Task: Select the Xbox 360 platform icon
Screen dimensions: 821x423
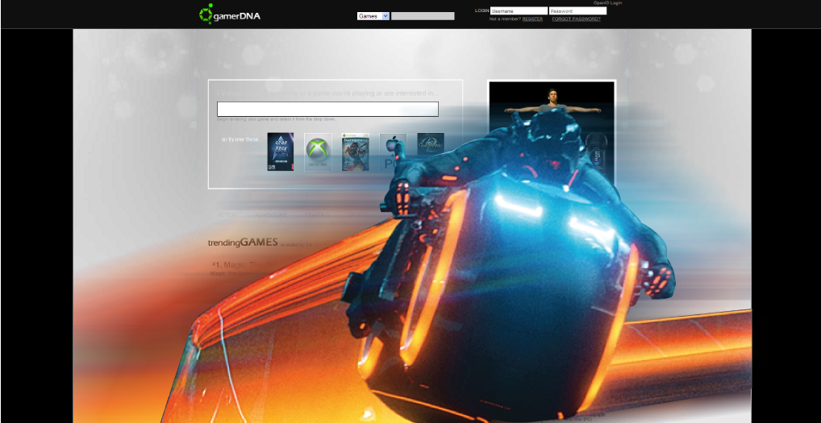Action: click(318, 152)
